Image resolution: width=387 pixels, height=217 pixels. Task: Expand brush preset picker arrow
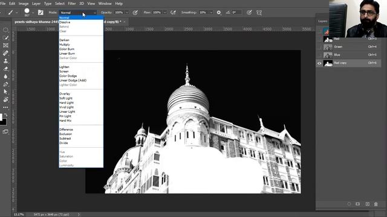[x=33, y=13]
